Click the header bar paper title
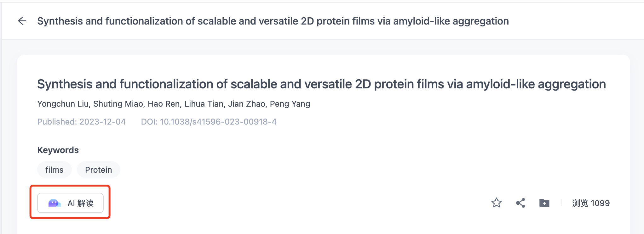This screenshot has width=644, height=234. [x=273, y=21]
